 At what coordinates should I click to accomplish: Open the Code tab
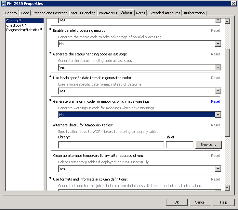pyautogui.click(x=25, y=13)
